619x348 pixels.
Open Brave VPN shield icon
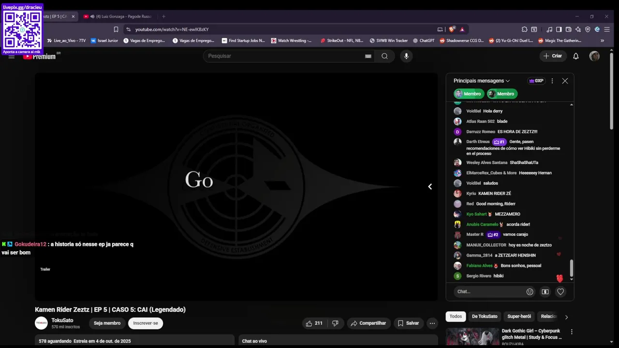click(588, 29)
